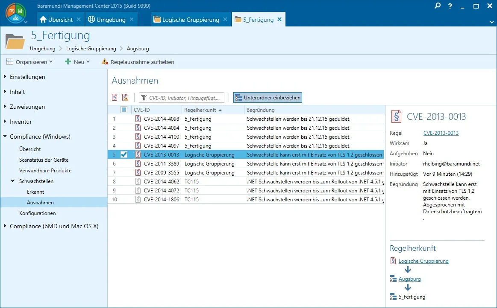Click the rule icon of CVE-2014-4097 row
The image size is (497, 308).
pos(138,145)
